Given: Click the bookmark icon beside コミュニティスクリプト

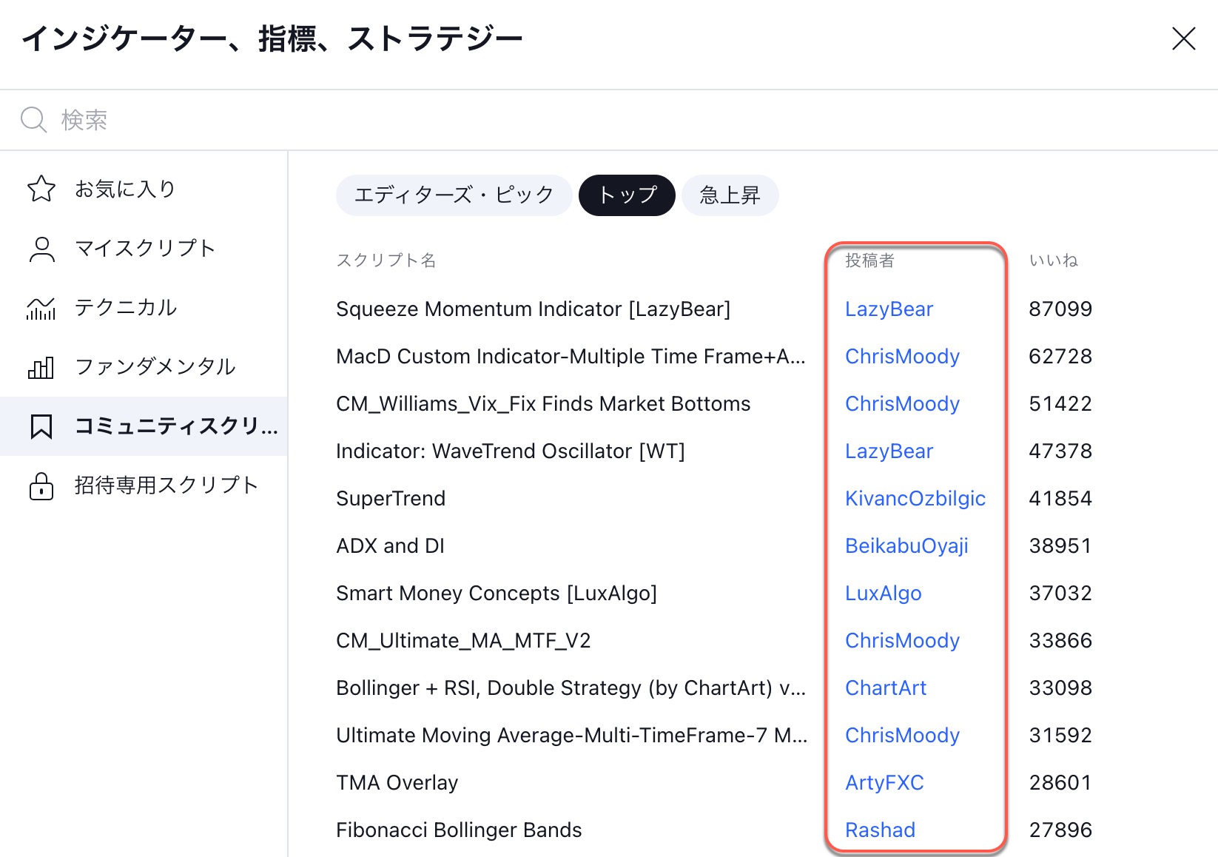Looking at the screenshot, I should [41, 426].
